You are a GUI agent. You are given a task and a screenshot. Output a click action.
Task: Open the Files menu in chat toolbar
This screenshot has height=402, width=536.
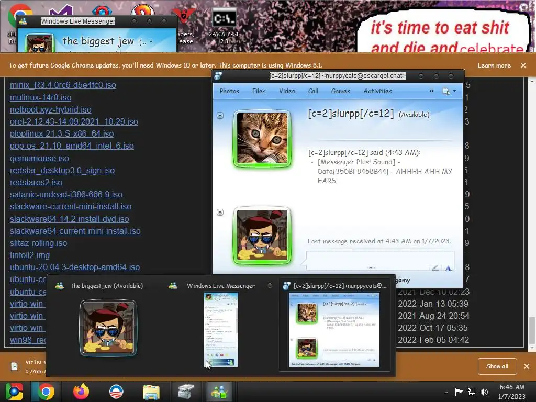[259, 91]
